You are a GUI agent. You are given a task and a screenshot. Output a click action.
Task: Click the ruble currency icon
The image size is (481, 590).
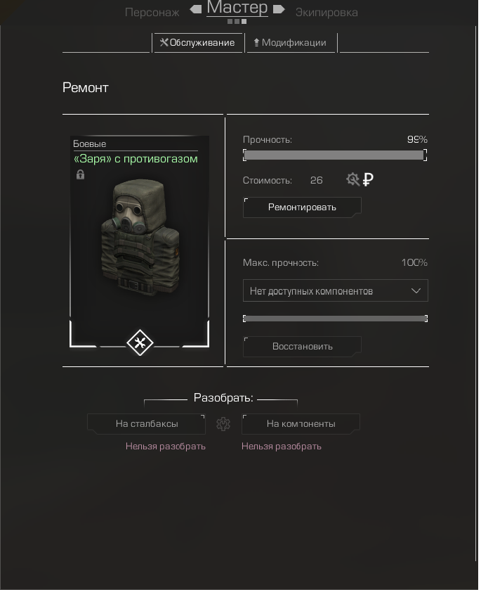click(x=368, y=179)
